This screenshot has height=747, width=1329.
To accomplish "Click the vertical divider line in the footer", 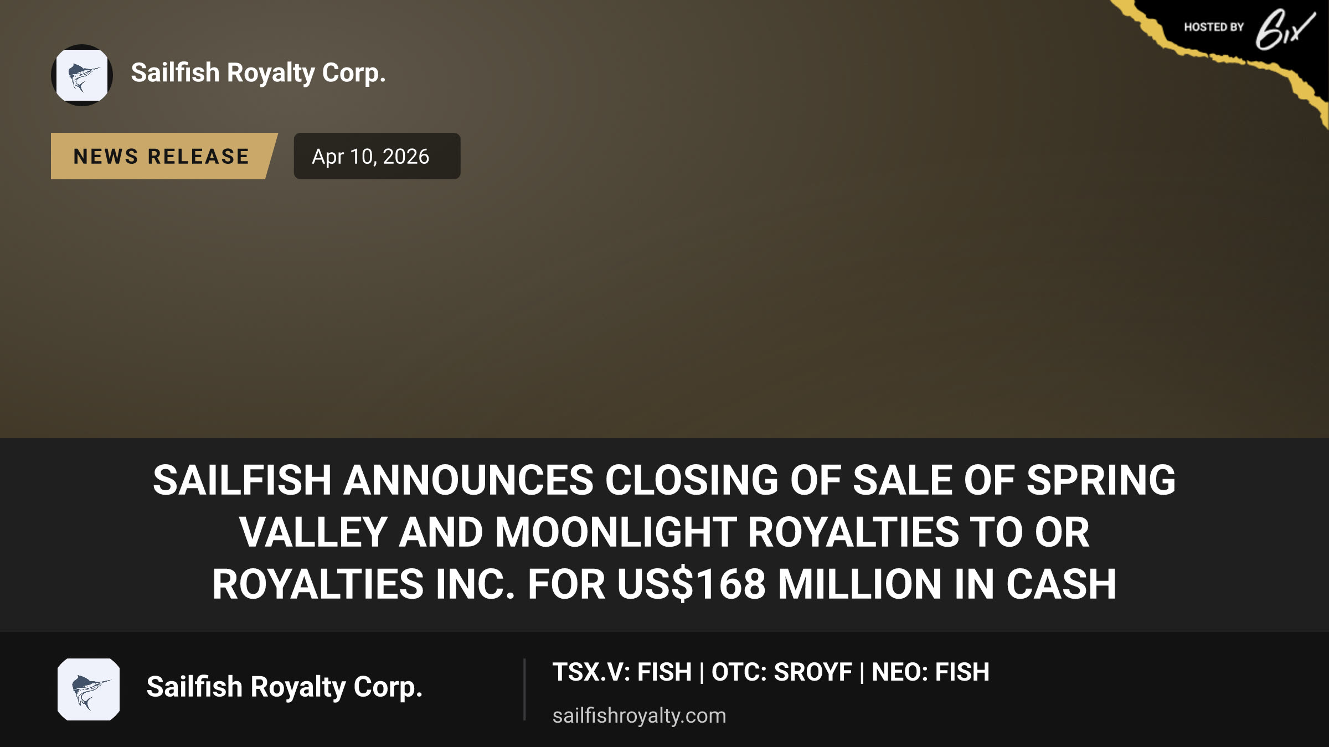I will click(x=524, y=689).
